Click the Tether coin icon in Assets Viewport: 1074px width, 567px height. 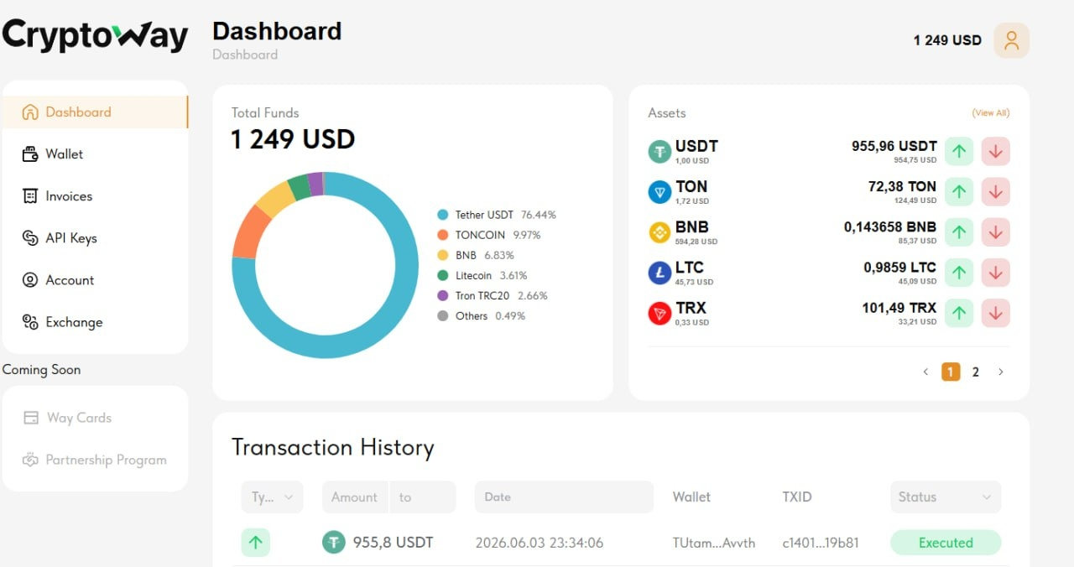[x=660, y=152]
